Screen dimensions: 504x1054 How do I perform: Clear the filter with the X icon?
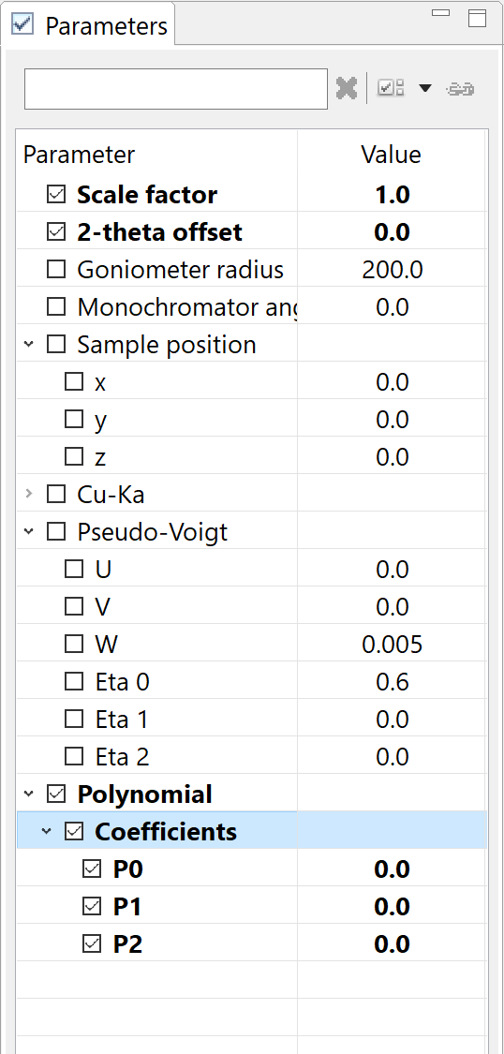tap(346, 88)
